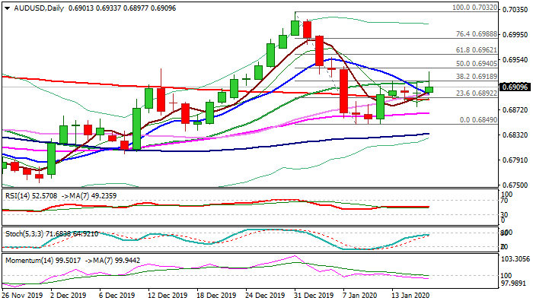The image size is (533, 304).
Task: Click the 0.70350 price scale value
Action: (513, 9)
